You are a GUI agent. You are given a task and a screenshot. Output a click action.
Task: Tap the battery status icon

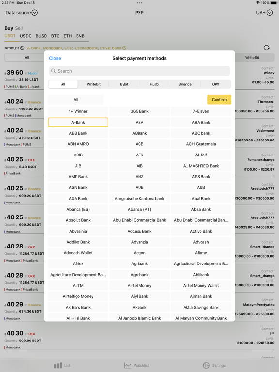[274, 3]
